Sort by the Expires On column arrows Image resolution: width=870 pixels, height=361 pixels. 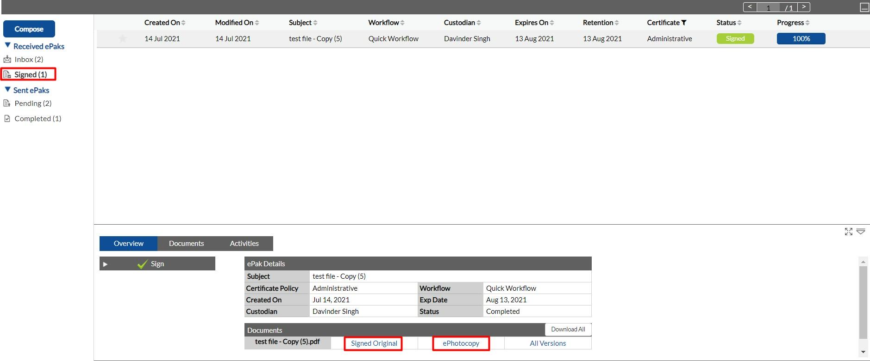pos(552,23)
